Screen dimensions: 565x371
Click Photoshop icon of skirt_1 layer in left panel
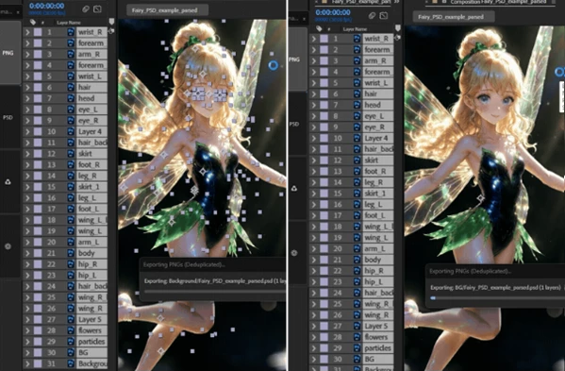71,187
